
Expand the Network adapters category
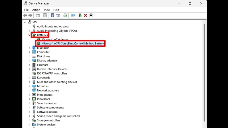29,90
